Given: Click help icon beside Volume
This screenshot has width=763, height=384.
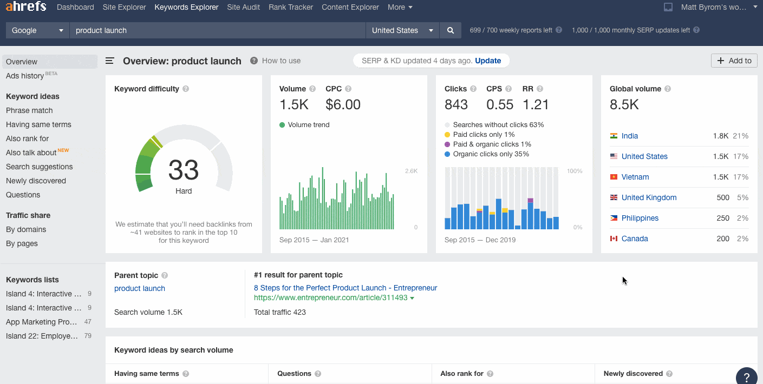Looking at the screenshot, I should pyautogui.click(x=312, y=89).
